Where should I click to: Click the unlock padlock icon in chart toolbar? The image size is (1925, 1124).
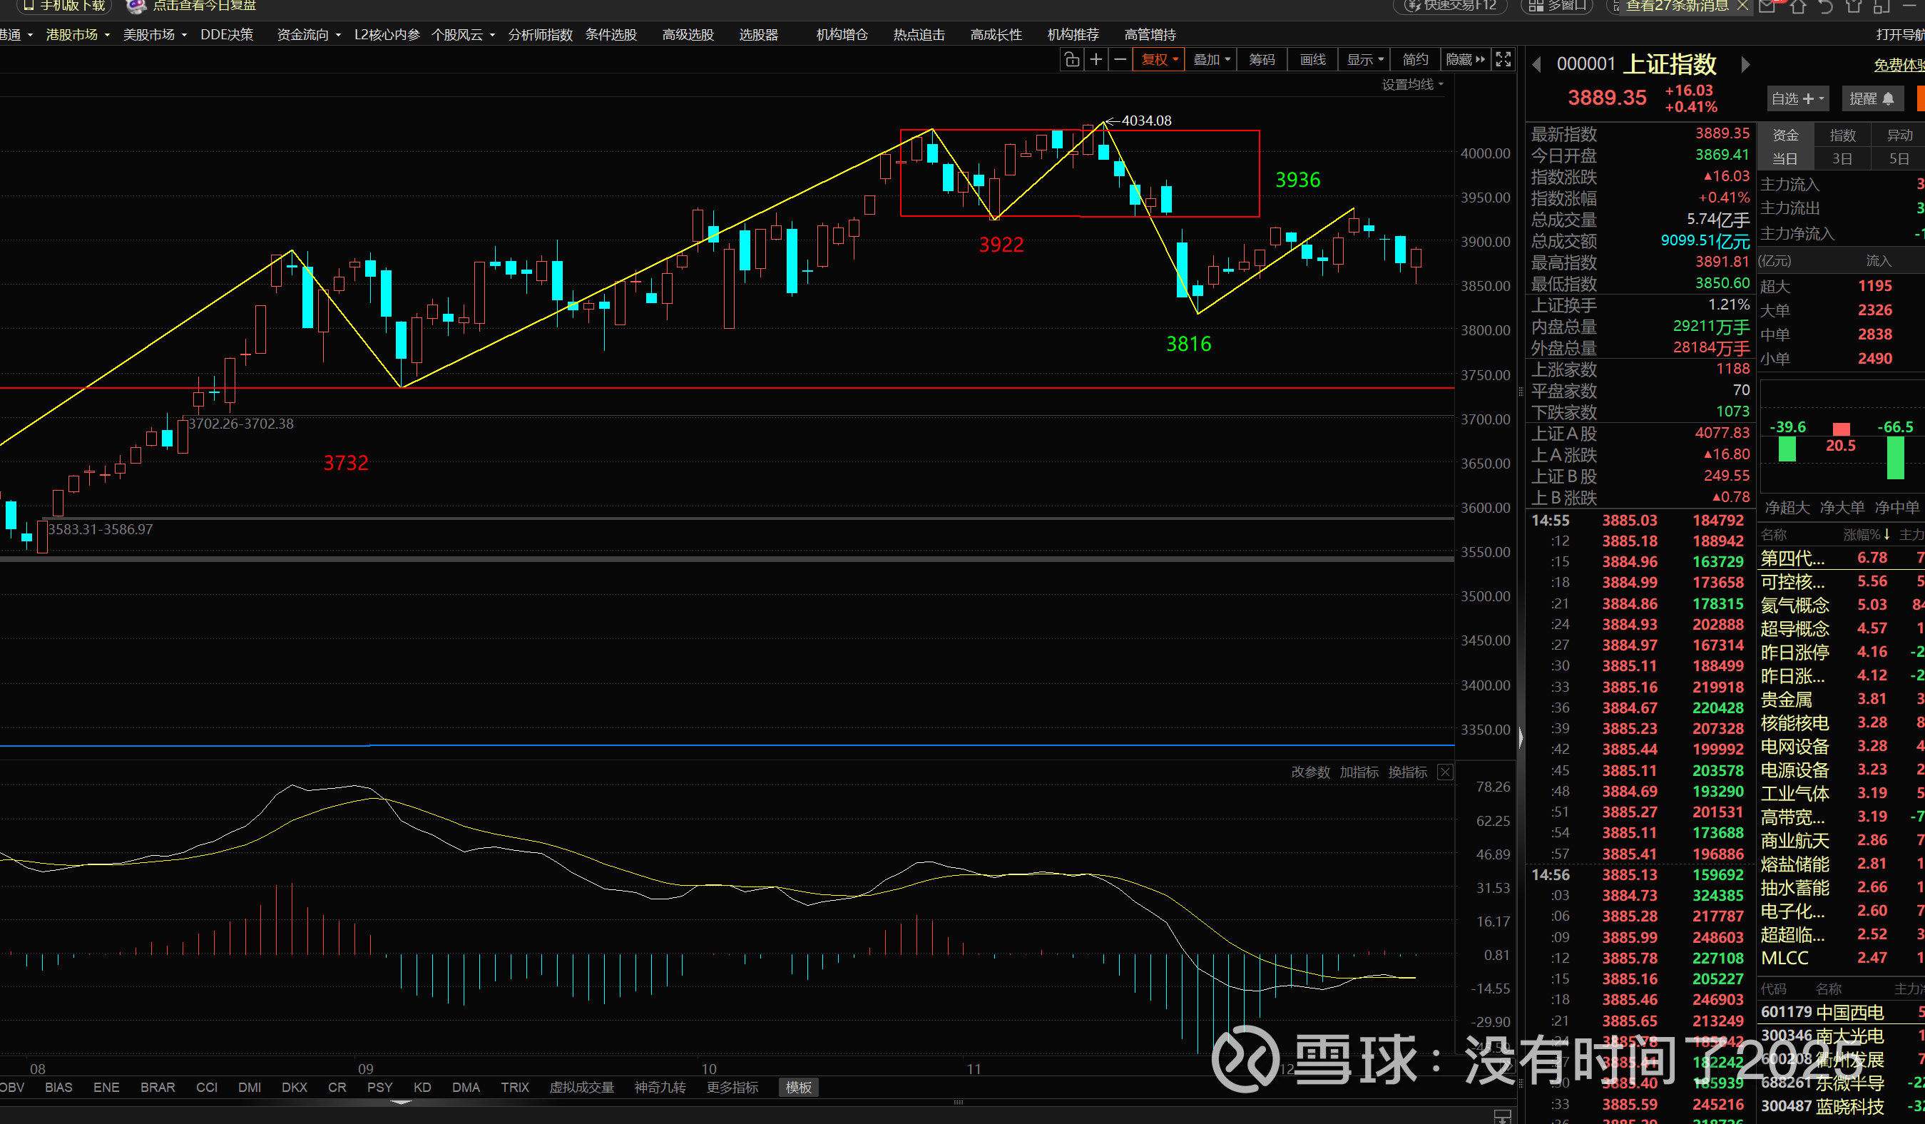(1072, 60)
